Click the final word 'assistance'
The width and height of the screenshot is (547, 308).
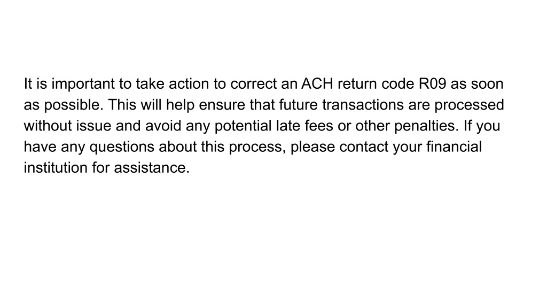(150, 168)
